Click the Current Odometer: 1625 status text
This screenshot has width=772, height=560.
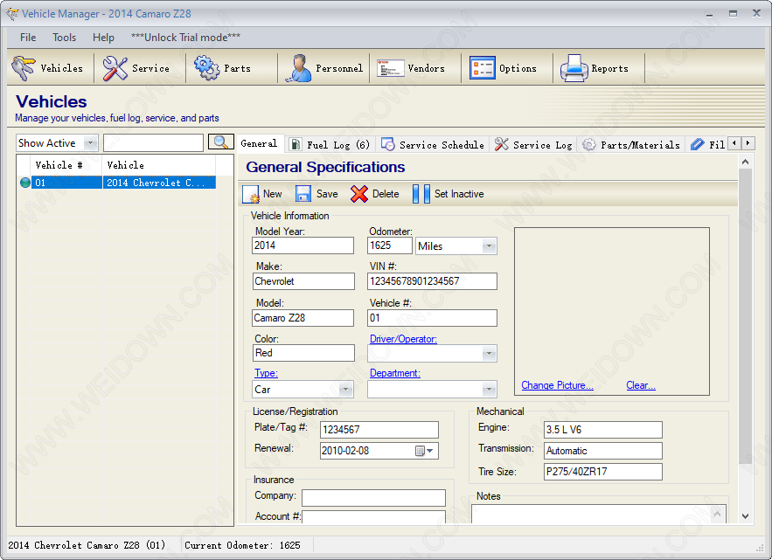(x=242, y=545)
